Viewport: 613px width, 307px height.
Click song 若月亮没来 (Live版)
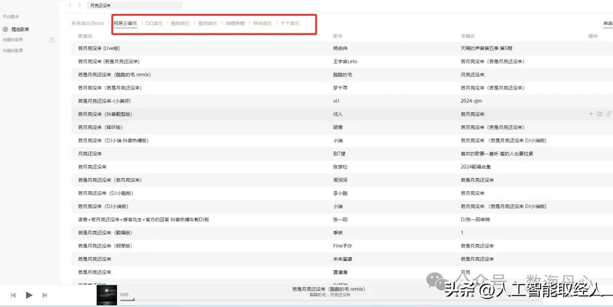click(99, 48)
